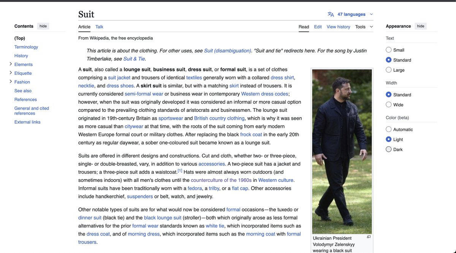Follow the sportswear link
This screenshot has height=253, width=456.
[171, 118]
